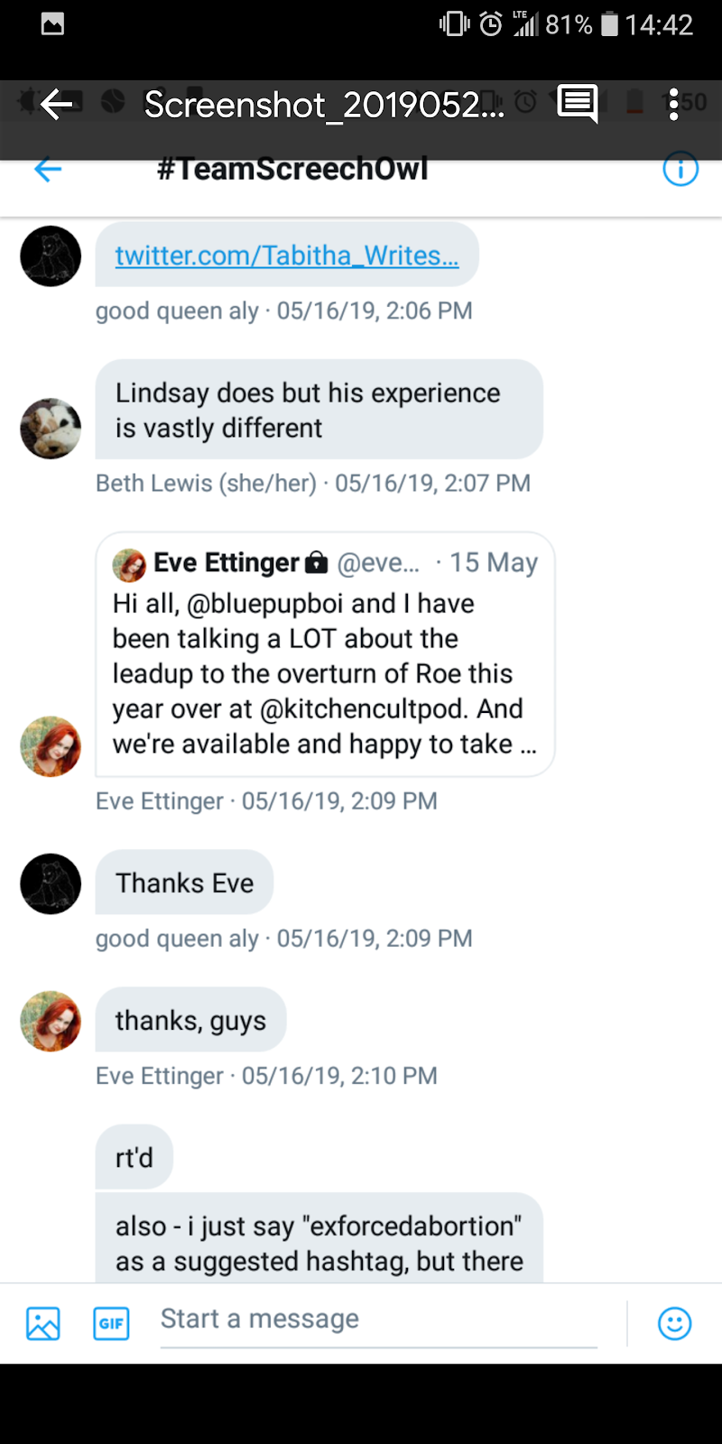Tap Eve Ettinger's avatar beside 'thanks, guys'

(x=51, y=1021)
